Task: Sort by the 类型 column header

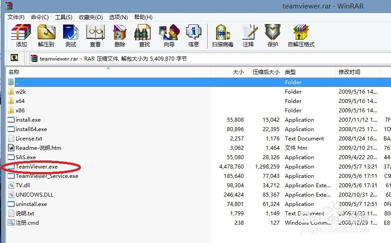Action: [309, 72]
